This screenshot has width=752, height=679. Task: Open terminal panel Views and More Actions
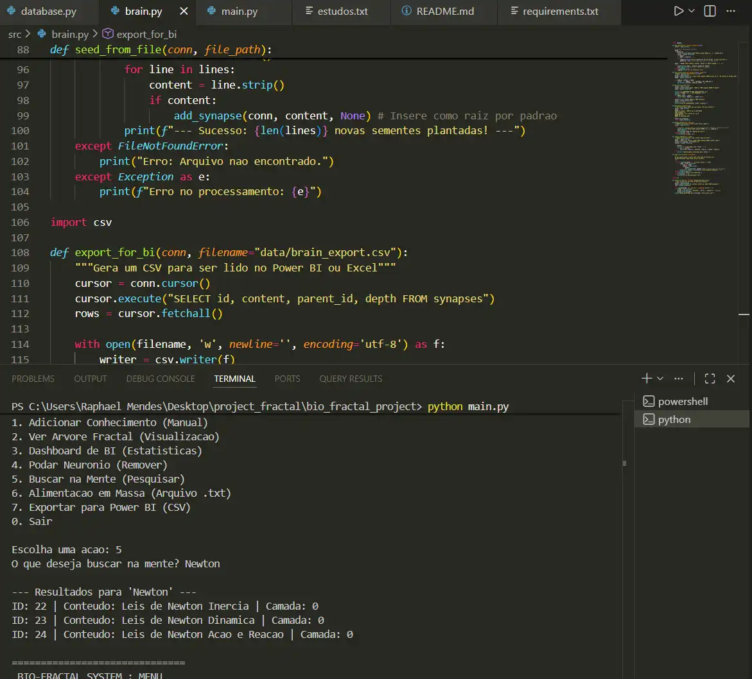tap(679, 379)
